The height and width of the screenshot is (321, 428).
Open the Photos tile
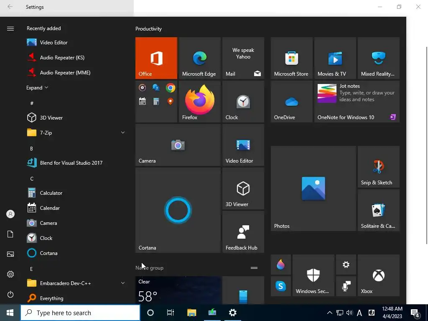point(313,189)
